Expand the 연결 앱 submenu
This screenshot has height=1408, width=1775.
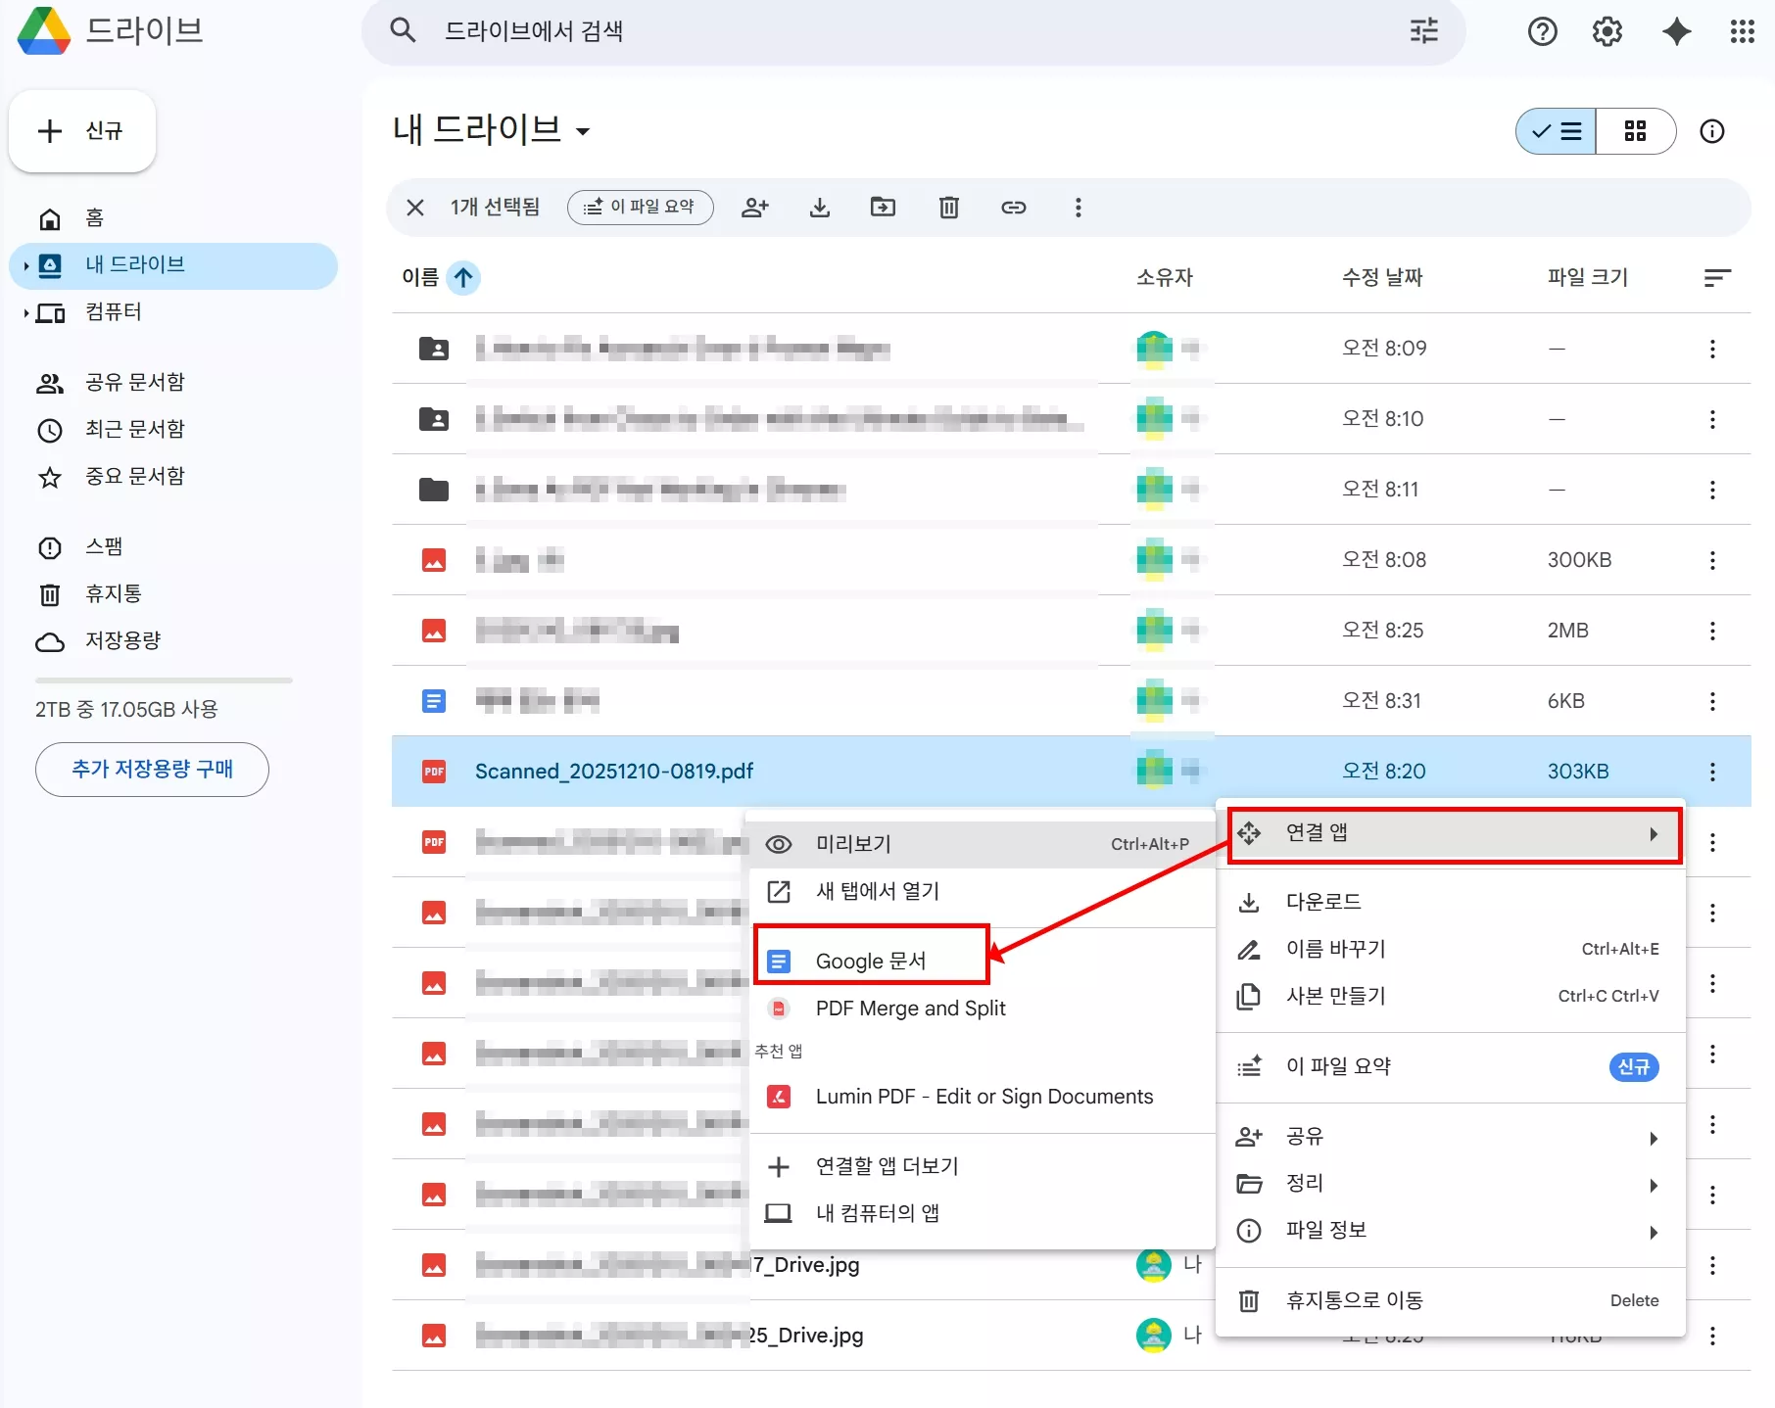pyautogui.click(x=1453, y=833)
